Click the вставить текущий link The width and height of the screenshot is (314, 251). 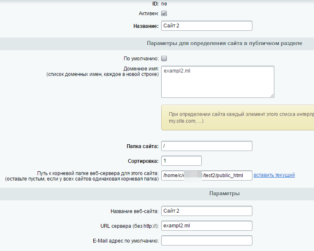(274, 175)
